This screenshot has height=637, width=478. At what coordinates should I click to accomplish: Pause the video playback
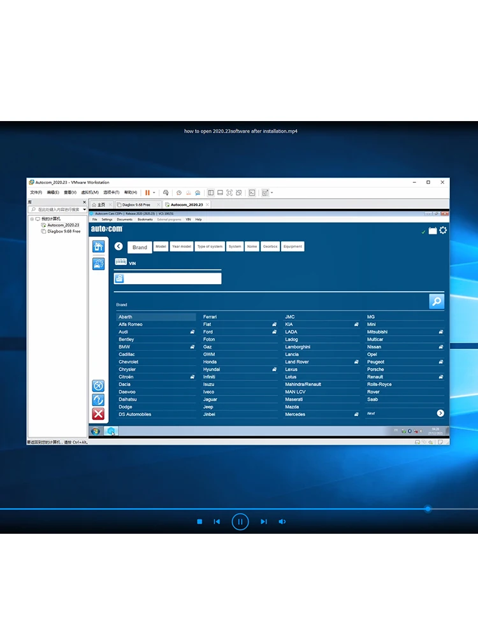(240, 522)
